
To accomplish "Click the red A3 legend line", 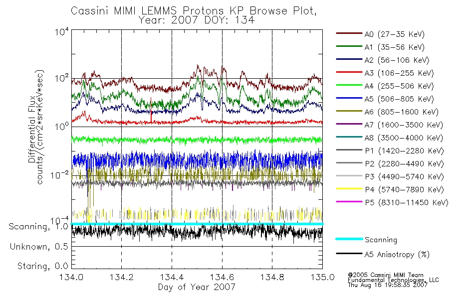I will [349, 72].
